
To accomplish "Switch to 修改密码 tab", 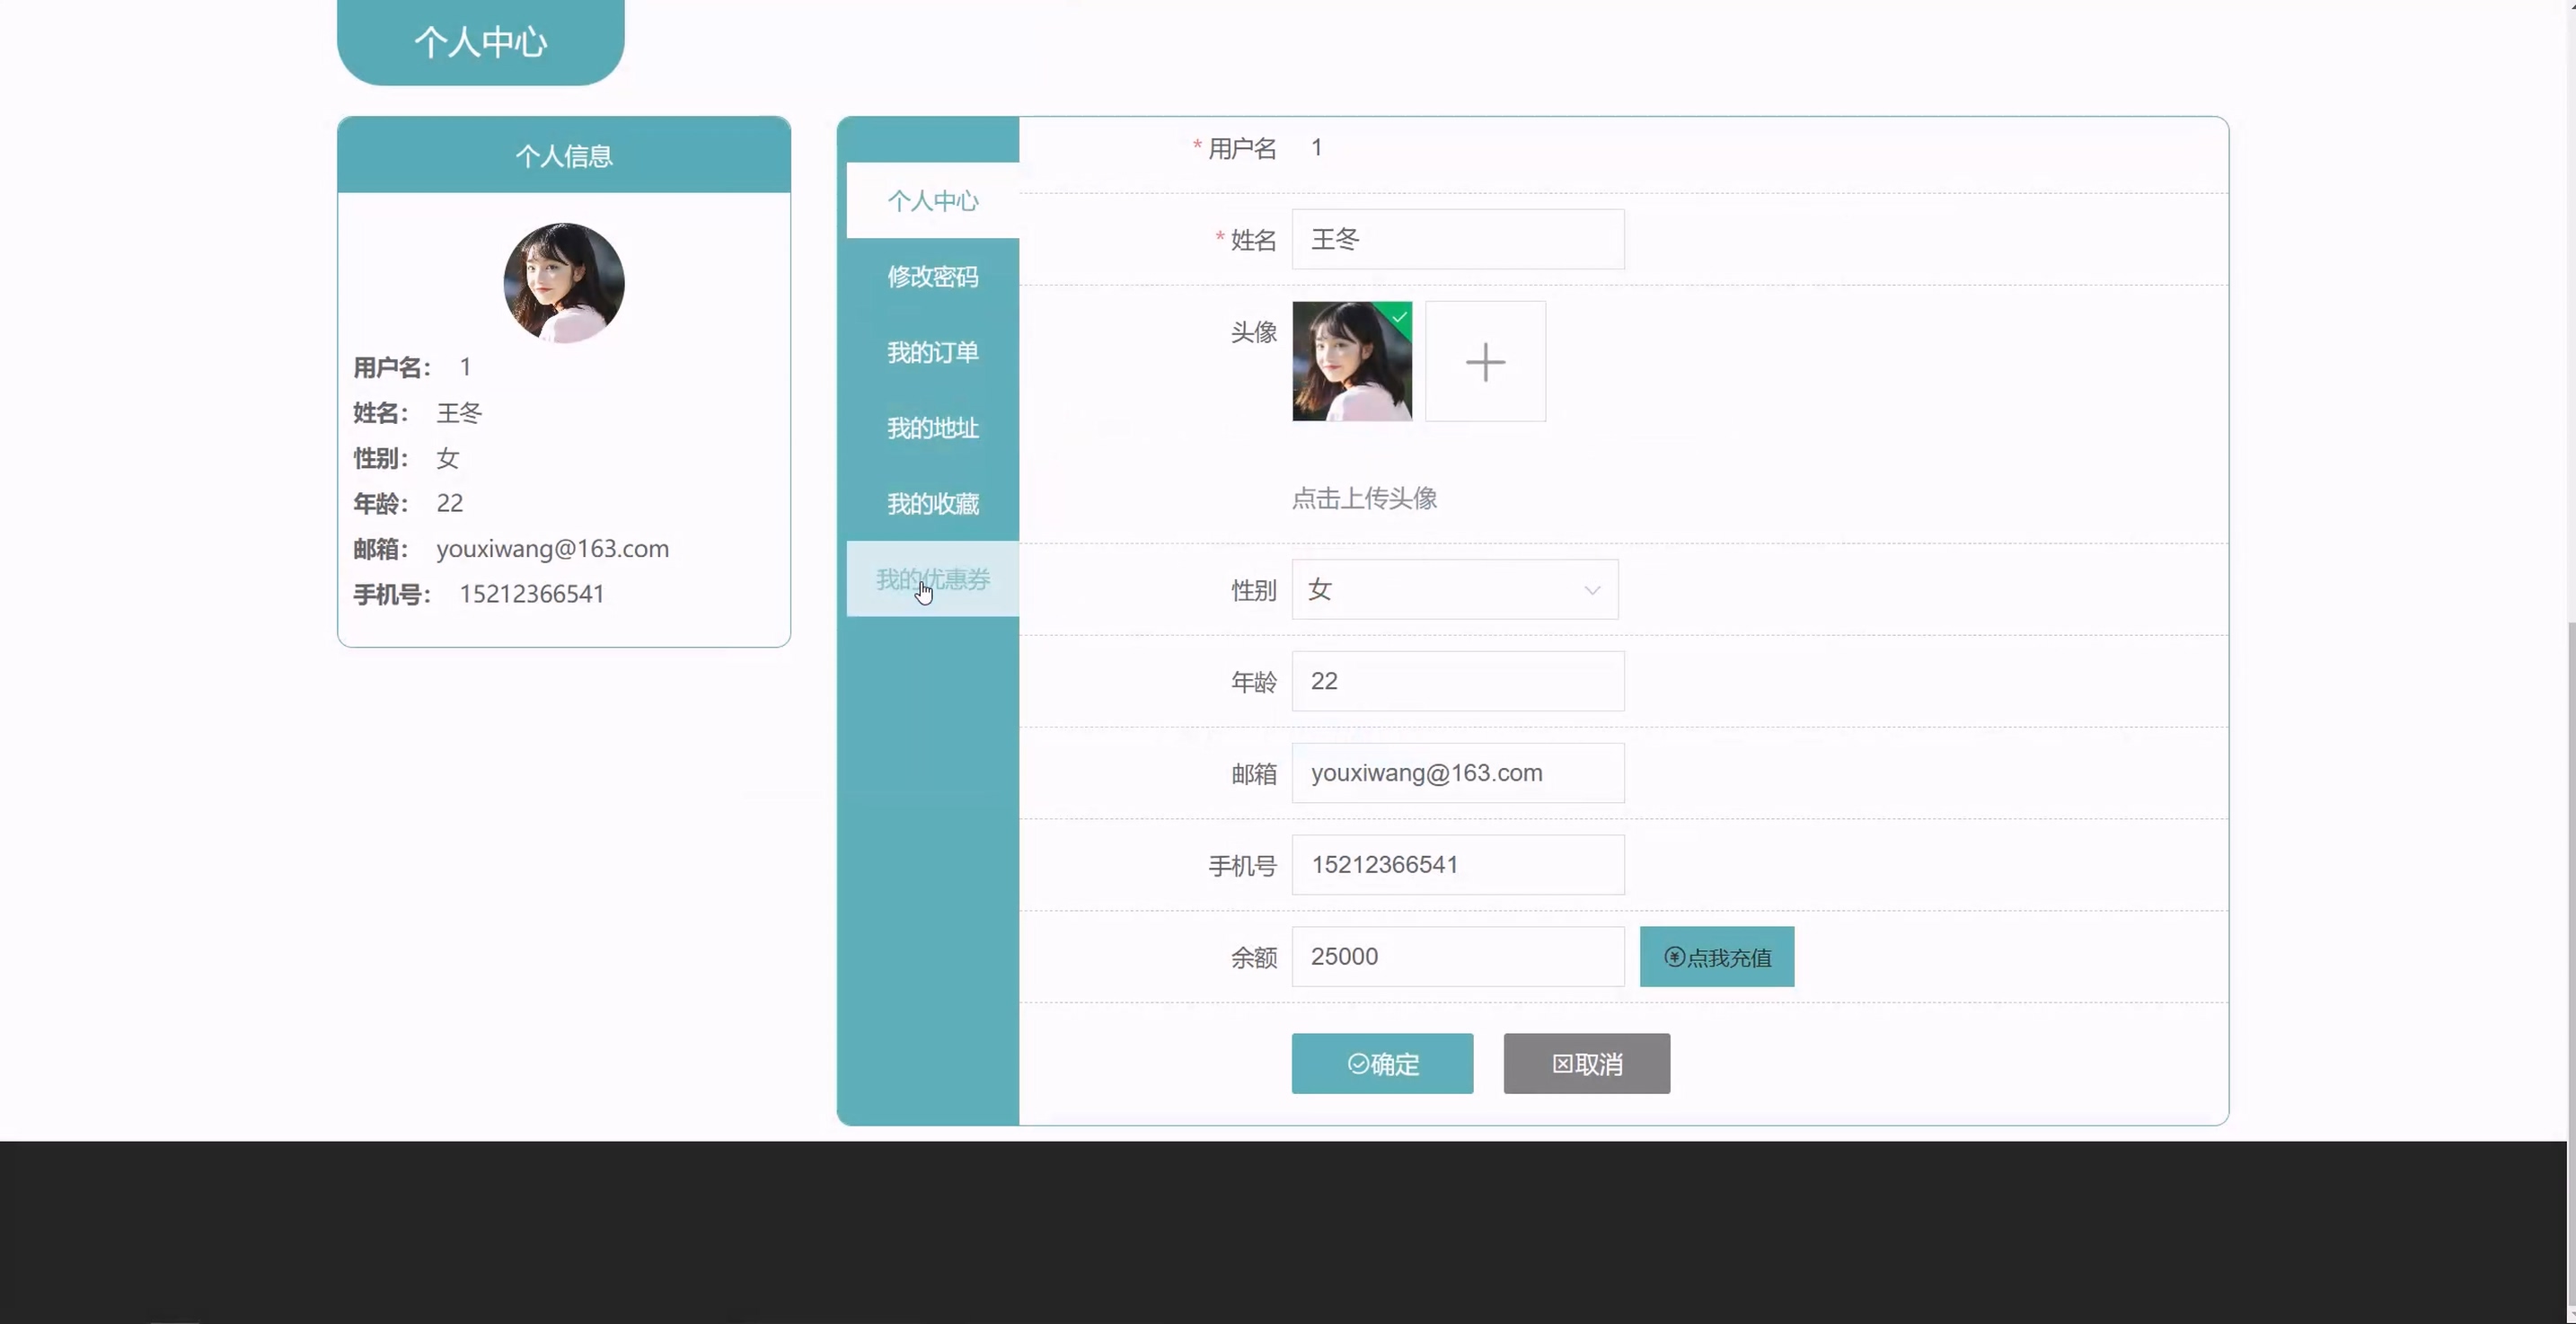I will pyautogui.click(x=932, y=277).
